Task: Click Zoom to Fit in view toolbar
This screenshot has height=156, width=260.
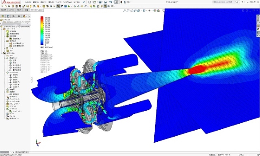Action: [124, 10]
